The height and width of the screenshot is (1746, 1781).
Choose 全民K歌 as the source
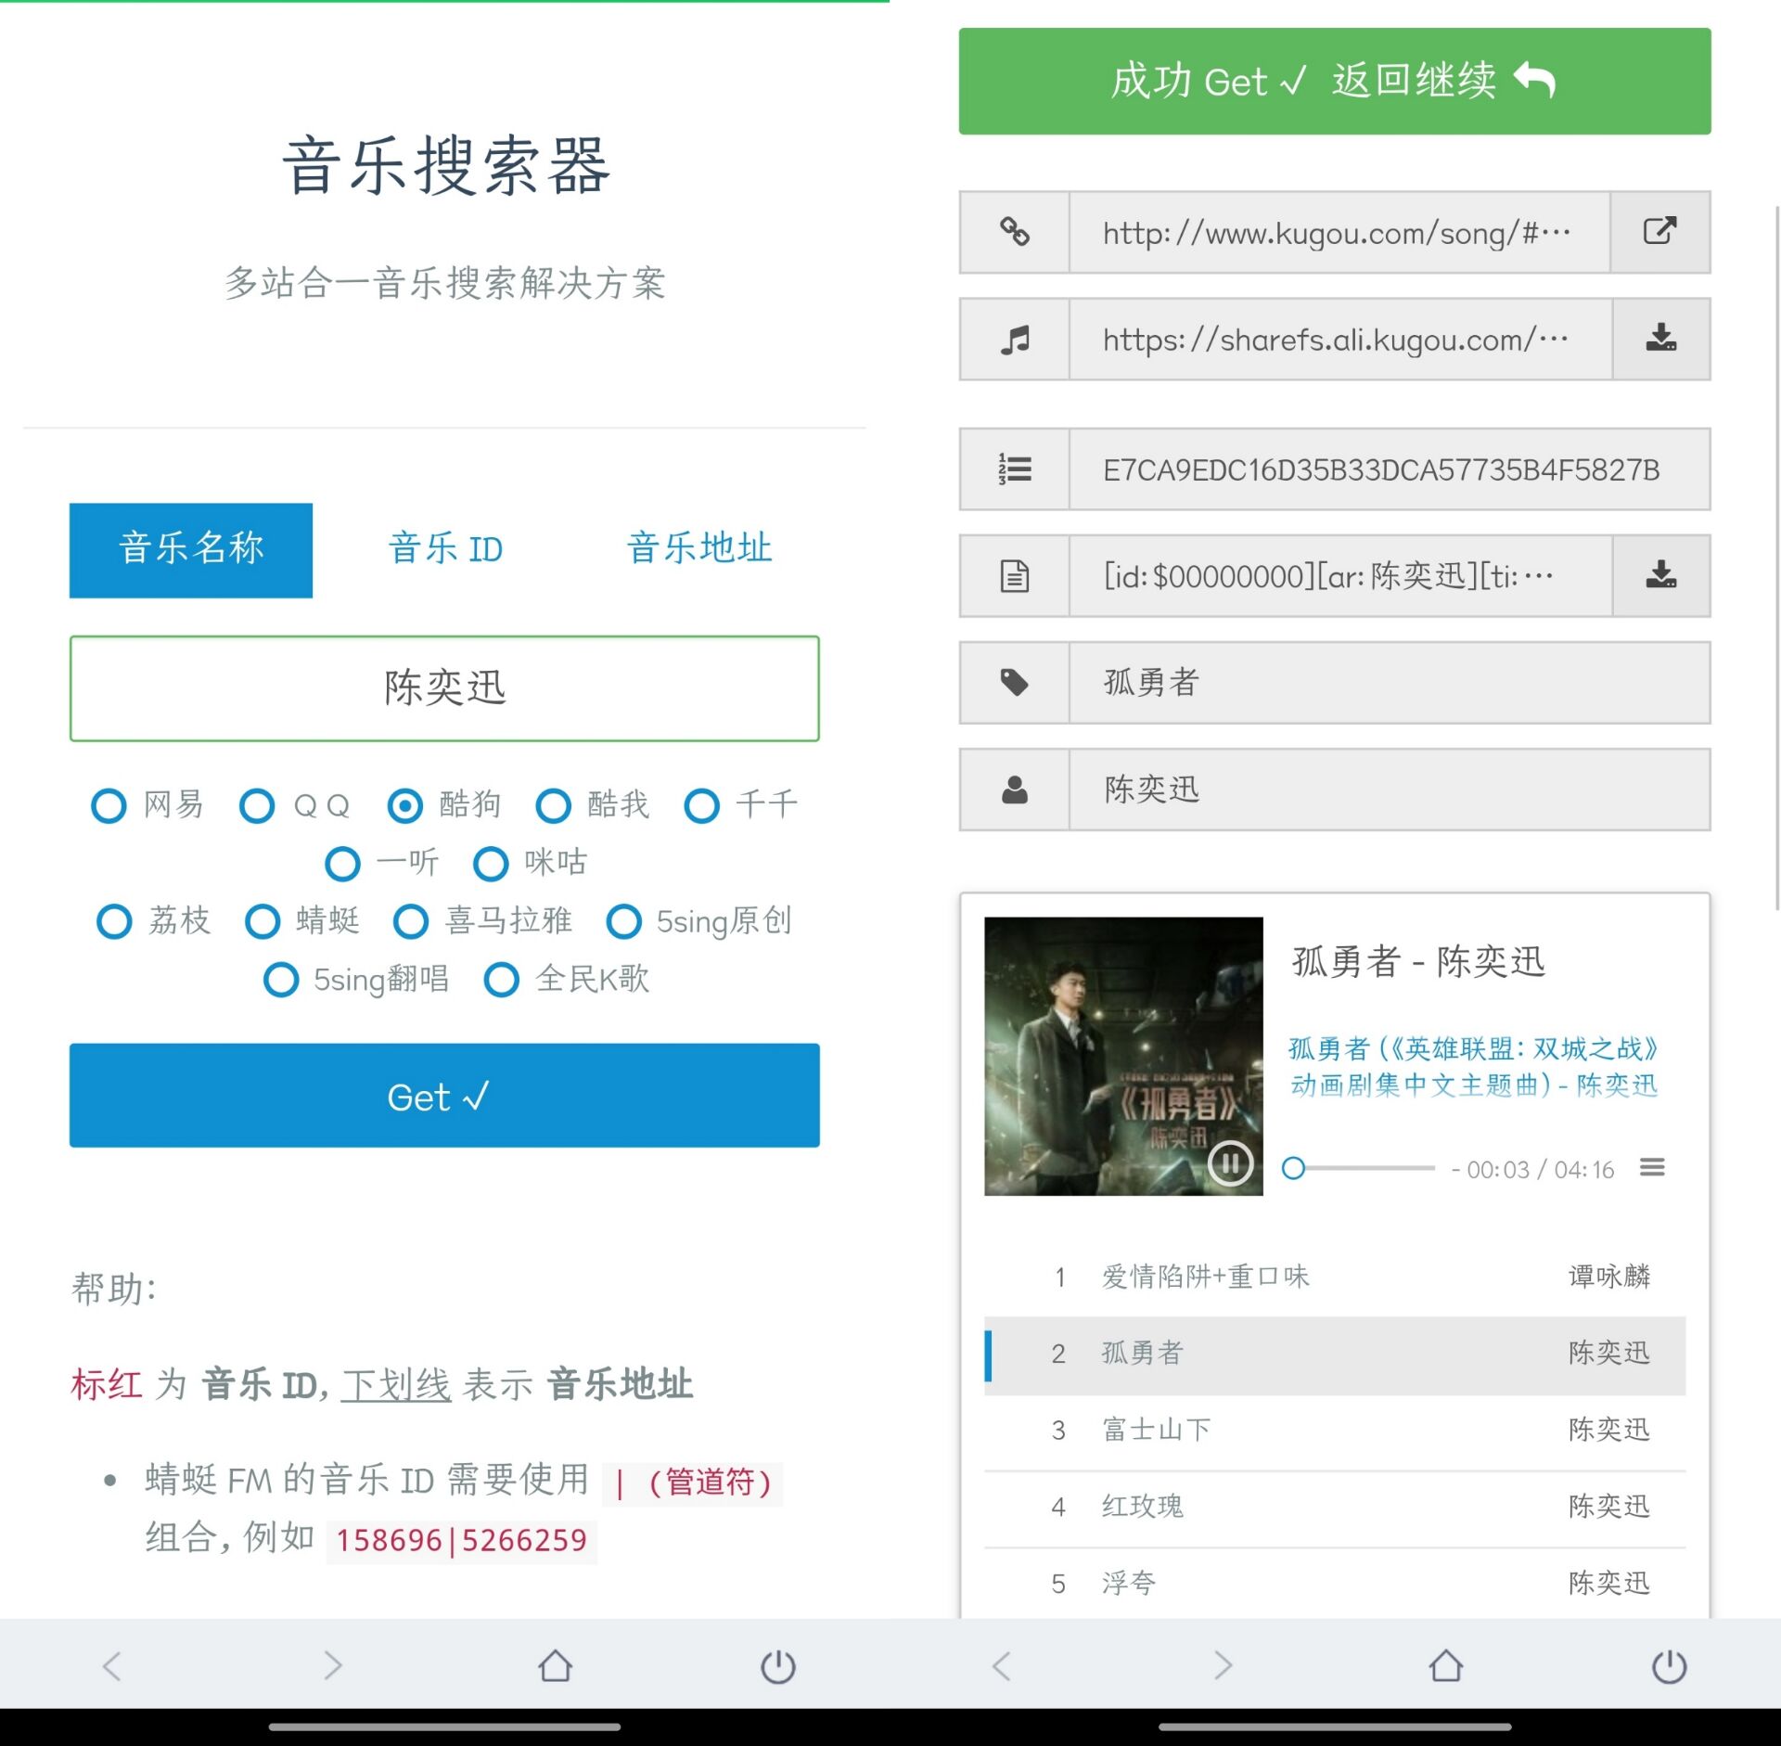point(502,979)
